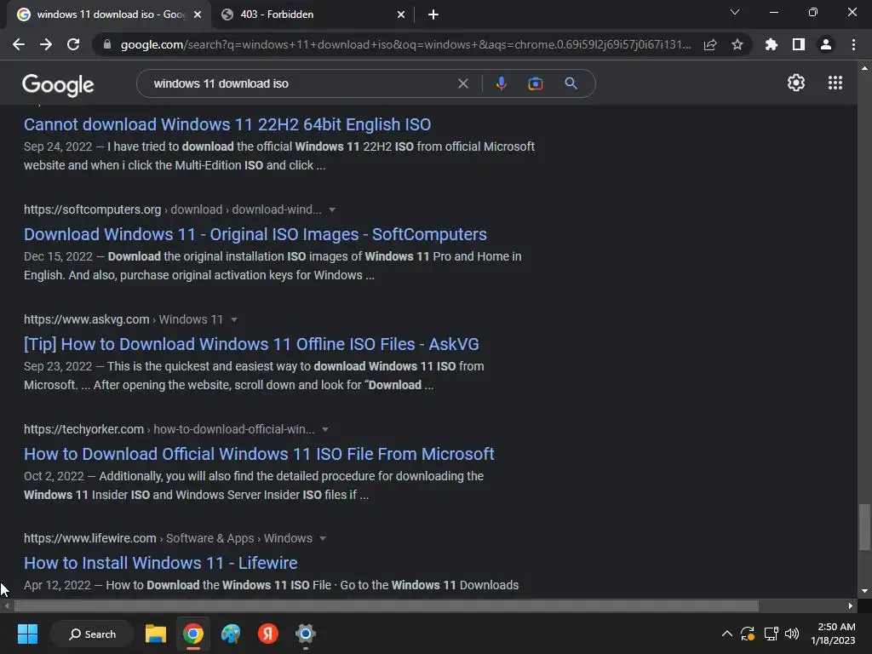Open Chrome three-dot menu
Screen dimensions: 872x654
click(x=853, y=44)
